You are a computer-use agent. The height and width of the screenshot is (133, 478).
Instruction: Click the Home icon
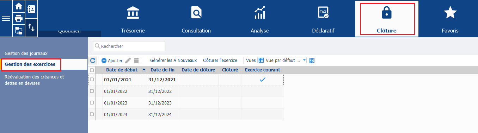click(18, 7)
